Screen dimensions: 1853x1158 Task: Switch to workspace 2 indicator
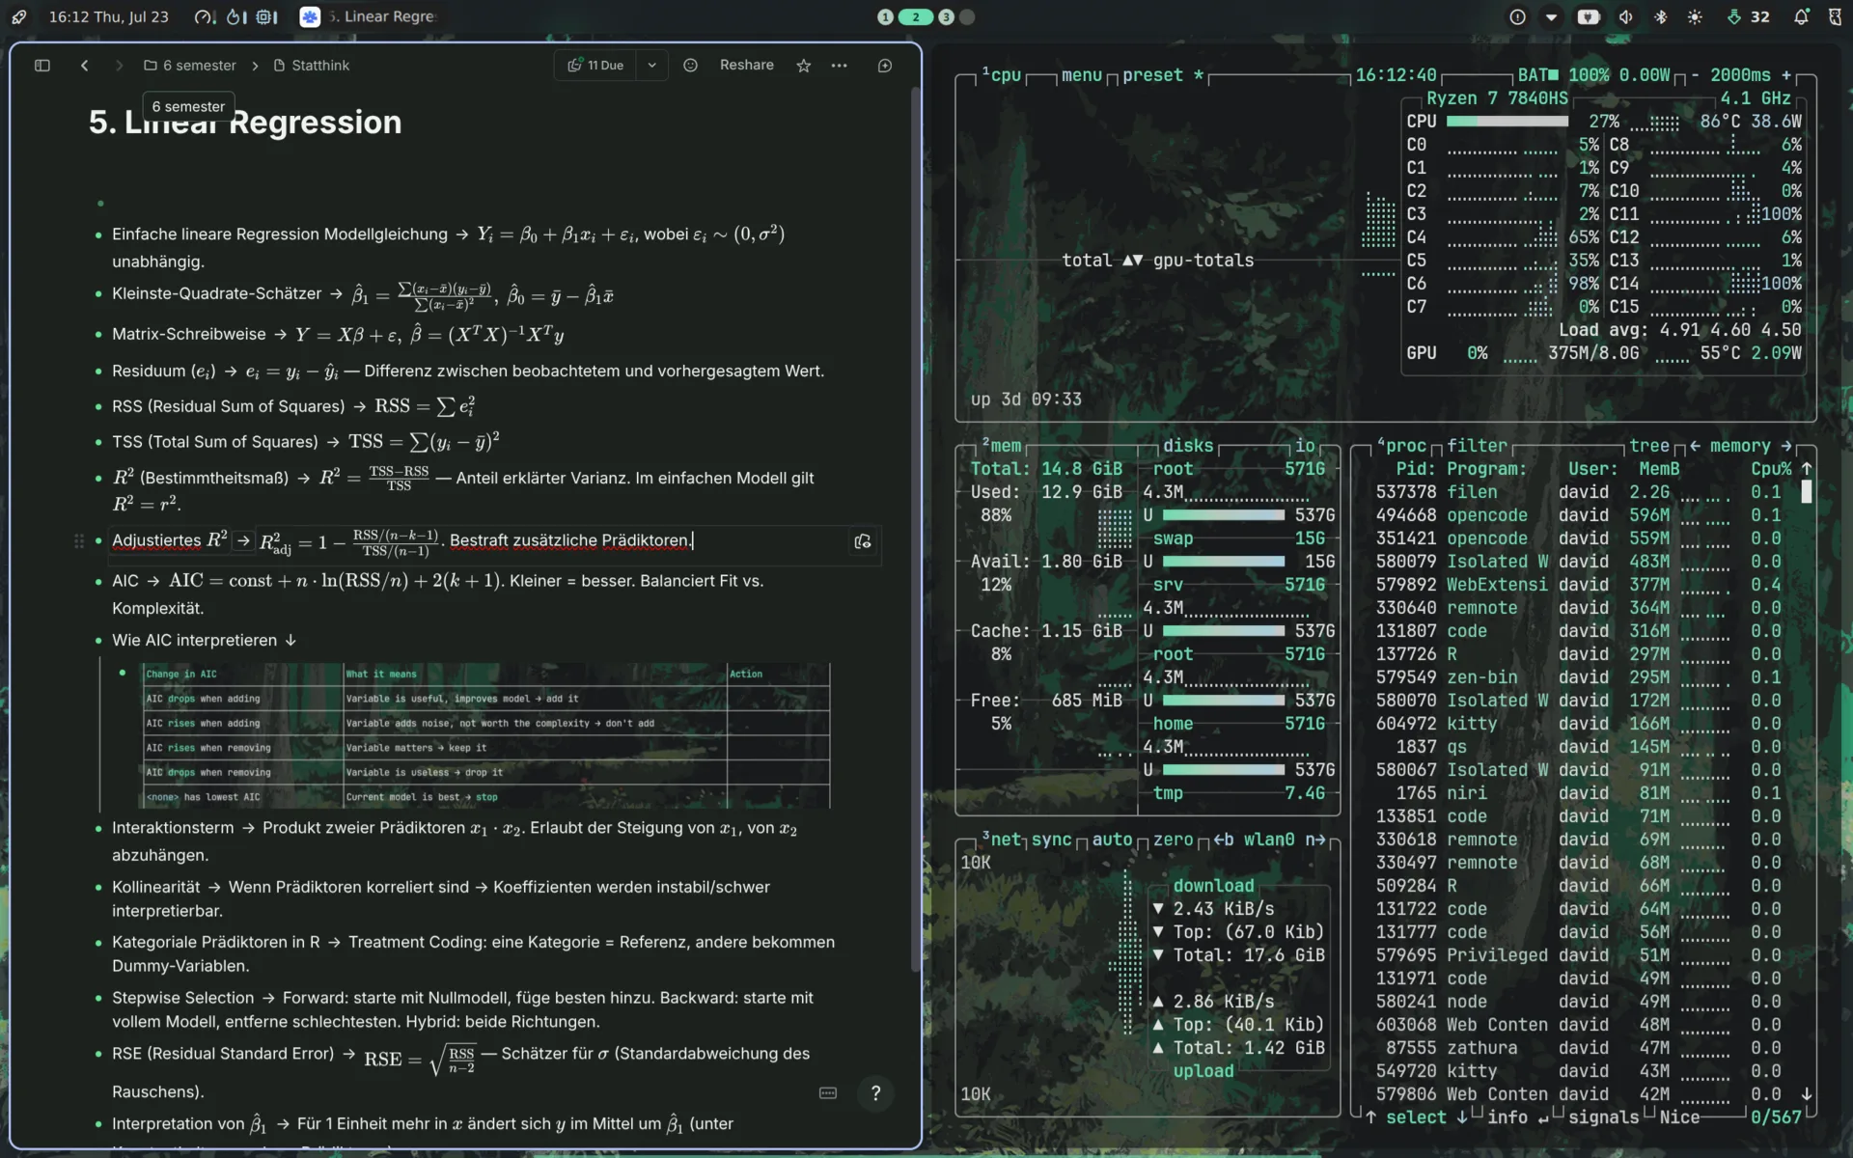915,16
